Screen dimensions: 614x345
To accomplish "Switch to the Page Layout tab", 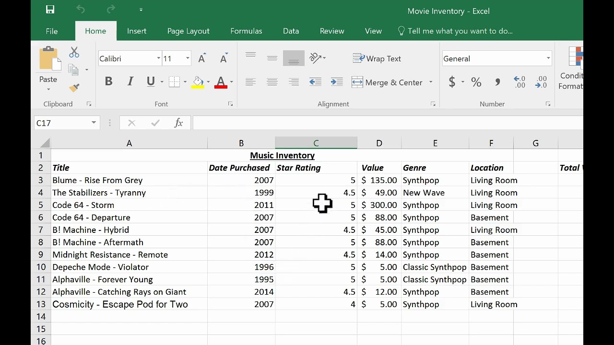I will click(189, 31).
